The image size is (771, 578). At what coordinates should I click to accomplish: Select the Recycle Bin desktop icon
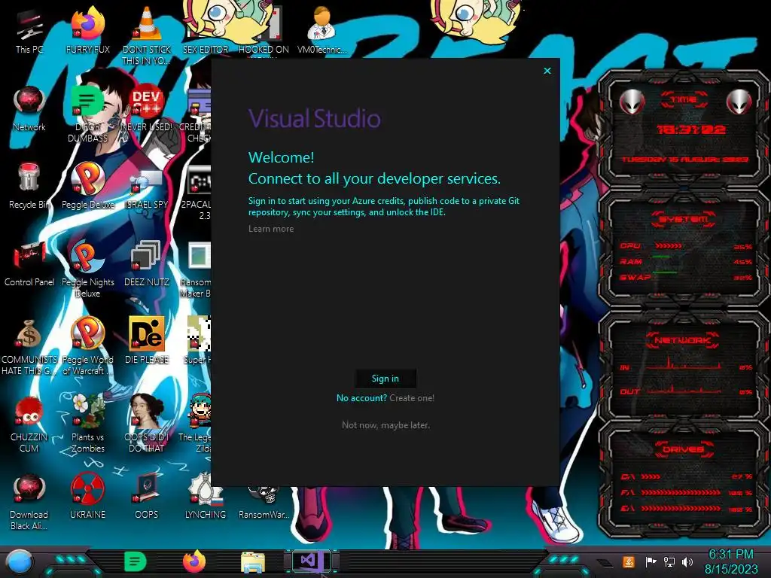coord(29,187)
